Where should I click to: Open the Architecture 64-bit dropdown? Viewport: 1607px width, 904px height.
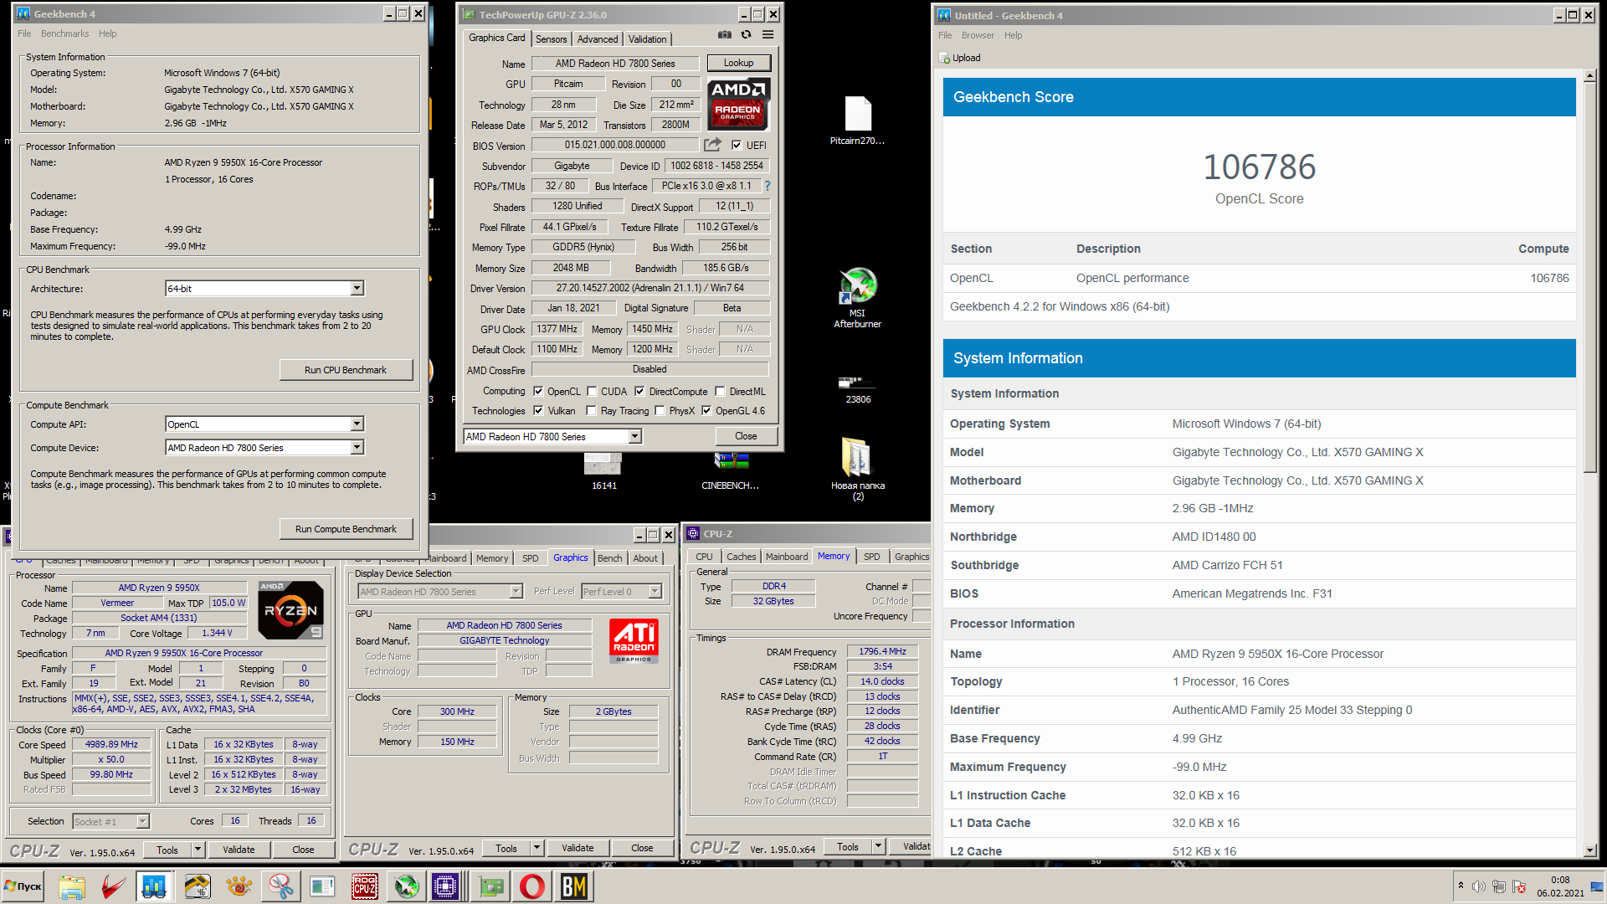coord(357,288)
